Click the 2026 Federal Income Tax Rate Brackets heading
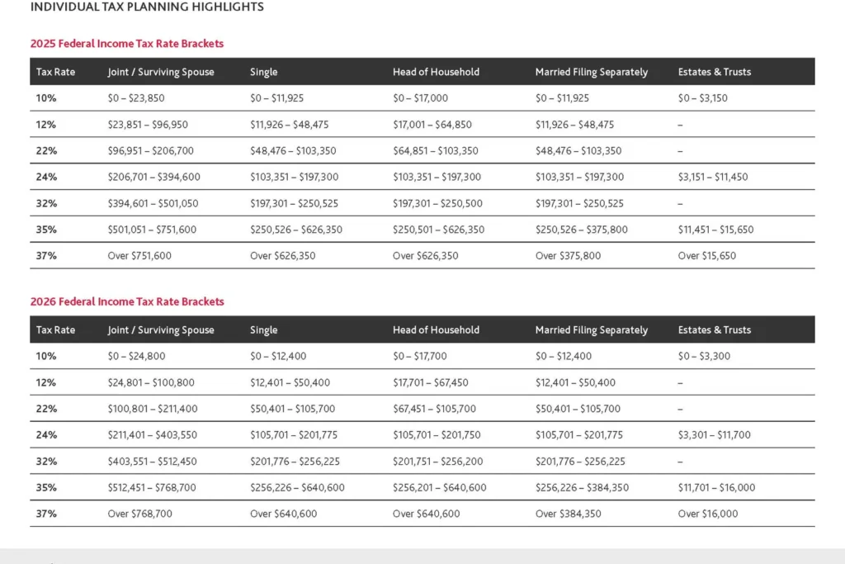This screenshot has height=564, width=845. tap(127, 302)
